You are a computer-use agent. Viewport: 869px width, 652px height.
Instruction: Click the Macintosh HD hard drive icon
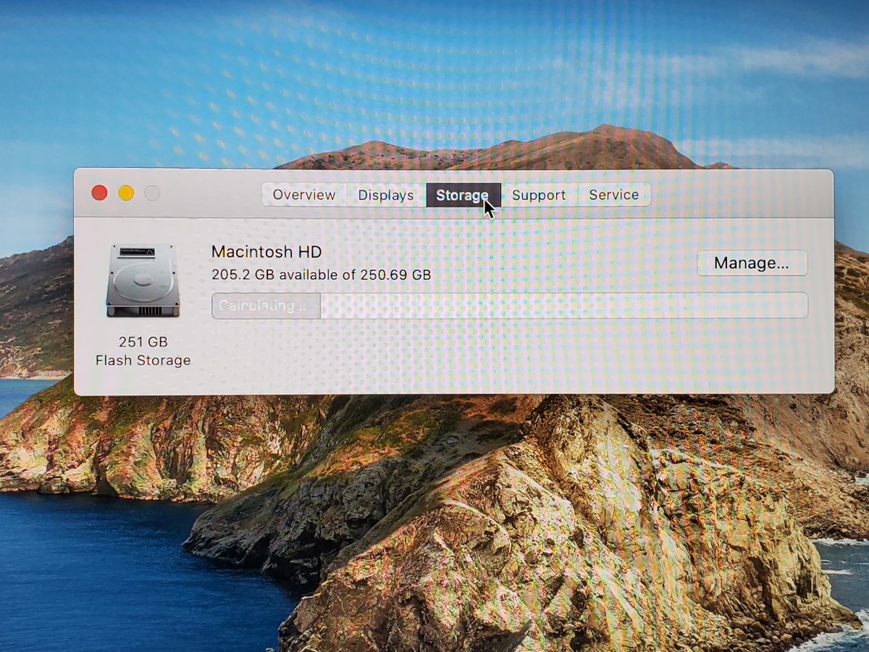143,280
